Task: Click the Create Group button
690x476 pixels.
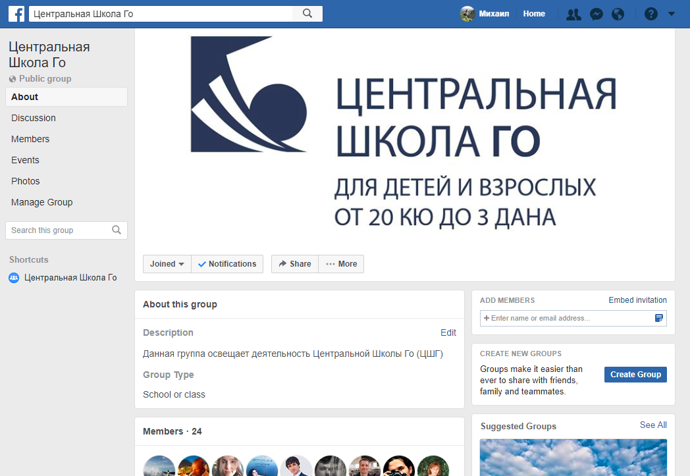Action: tap(635, 375)
